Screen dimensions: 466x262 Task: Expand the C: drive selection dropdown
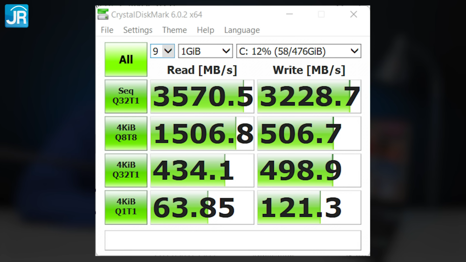pos(298,51)
